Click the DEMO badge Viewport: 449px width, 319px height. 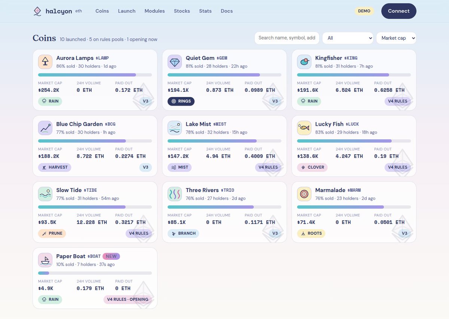tap(364, 11)
